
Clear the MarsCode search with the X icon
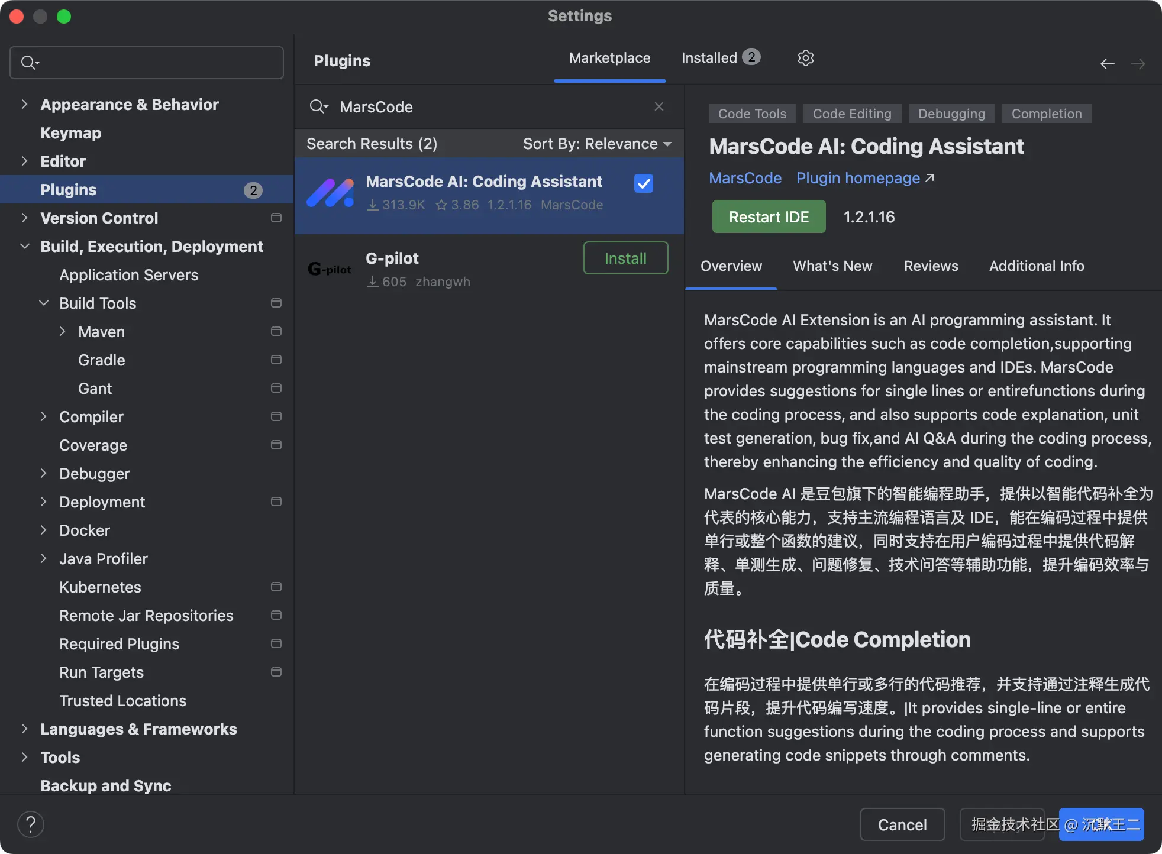[659, 106]
